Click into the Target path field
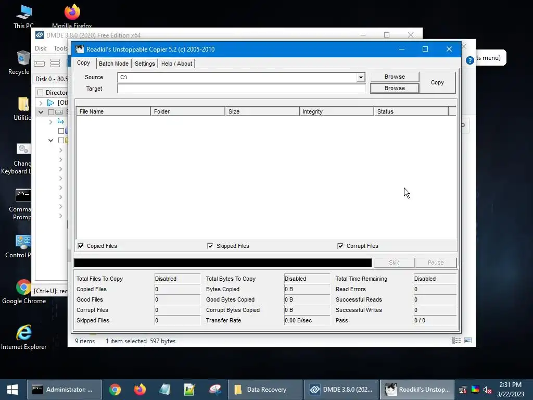The height and width of the screenshot is (400, 533). pos(242,89)
